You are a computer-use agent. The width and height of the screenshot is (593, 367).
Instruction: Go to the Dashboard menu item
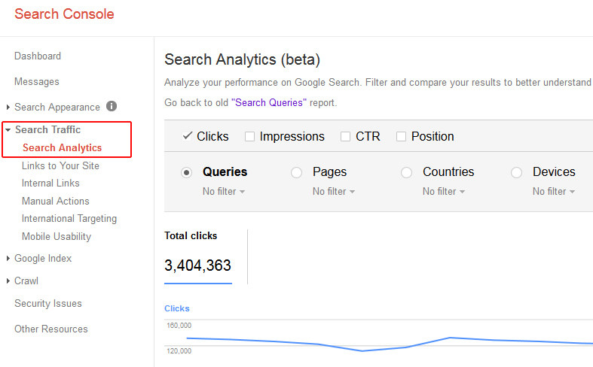point(38,56)
